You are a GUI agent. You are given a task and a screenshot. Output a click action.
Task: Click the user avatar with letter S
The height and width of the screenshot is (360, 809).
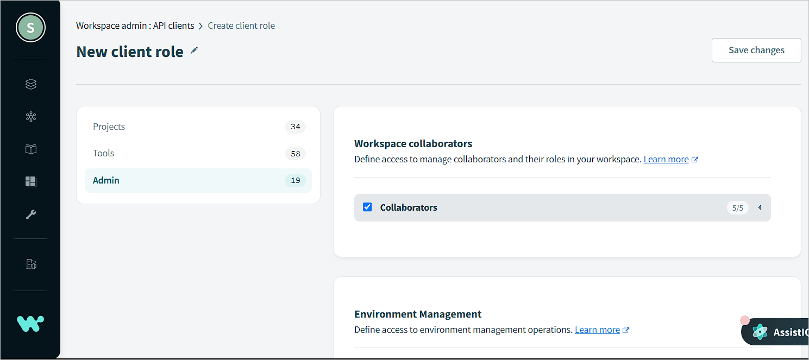[30, 28]
